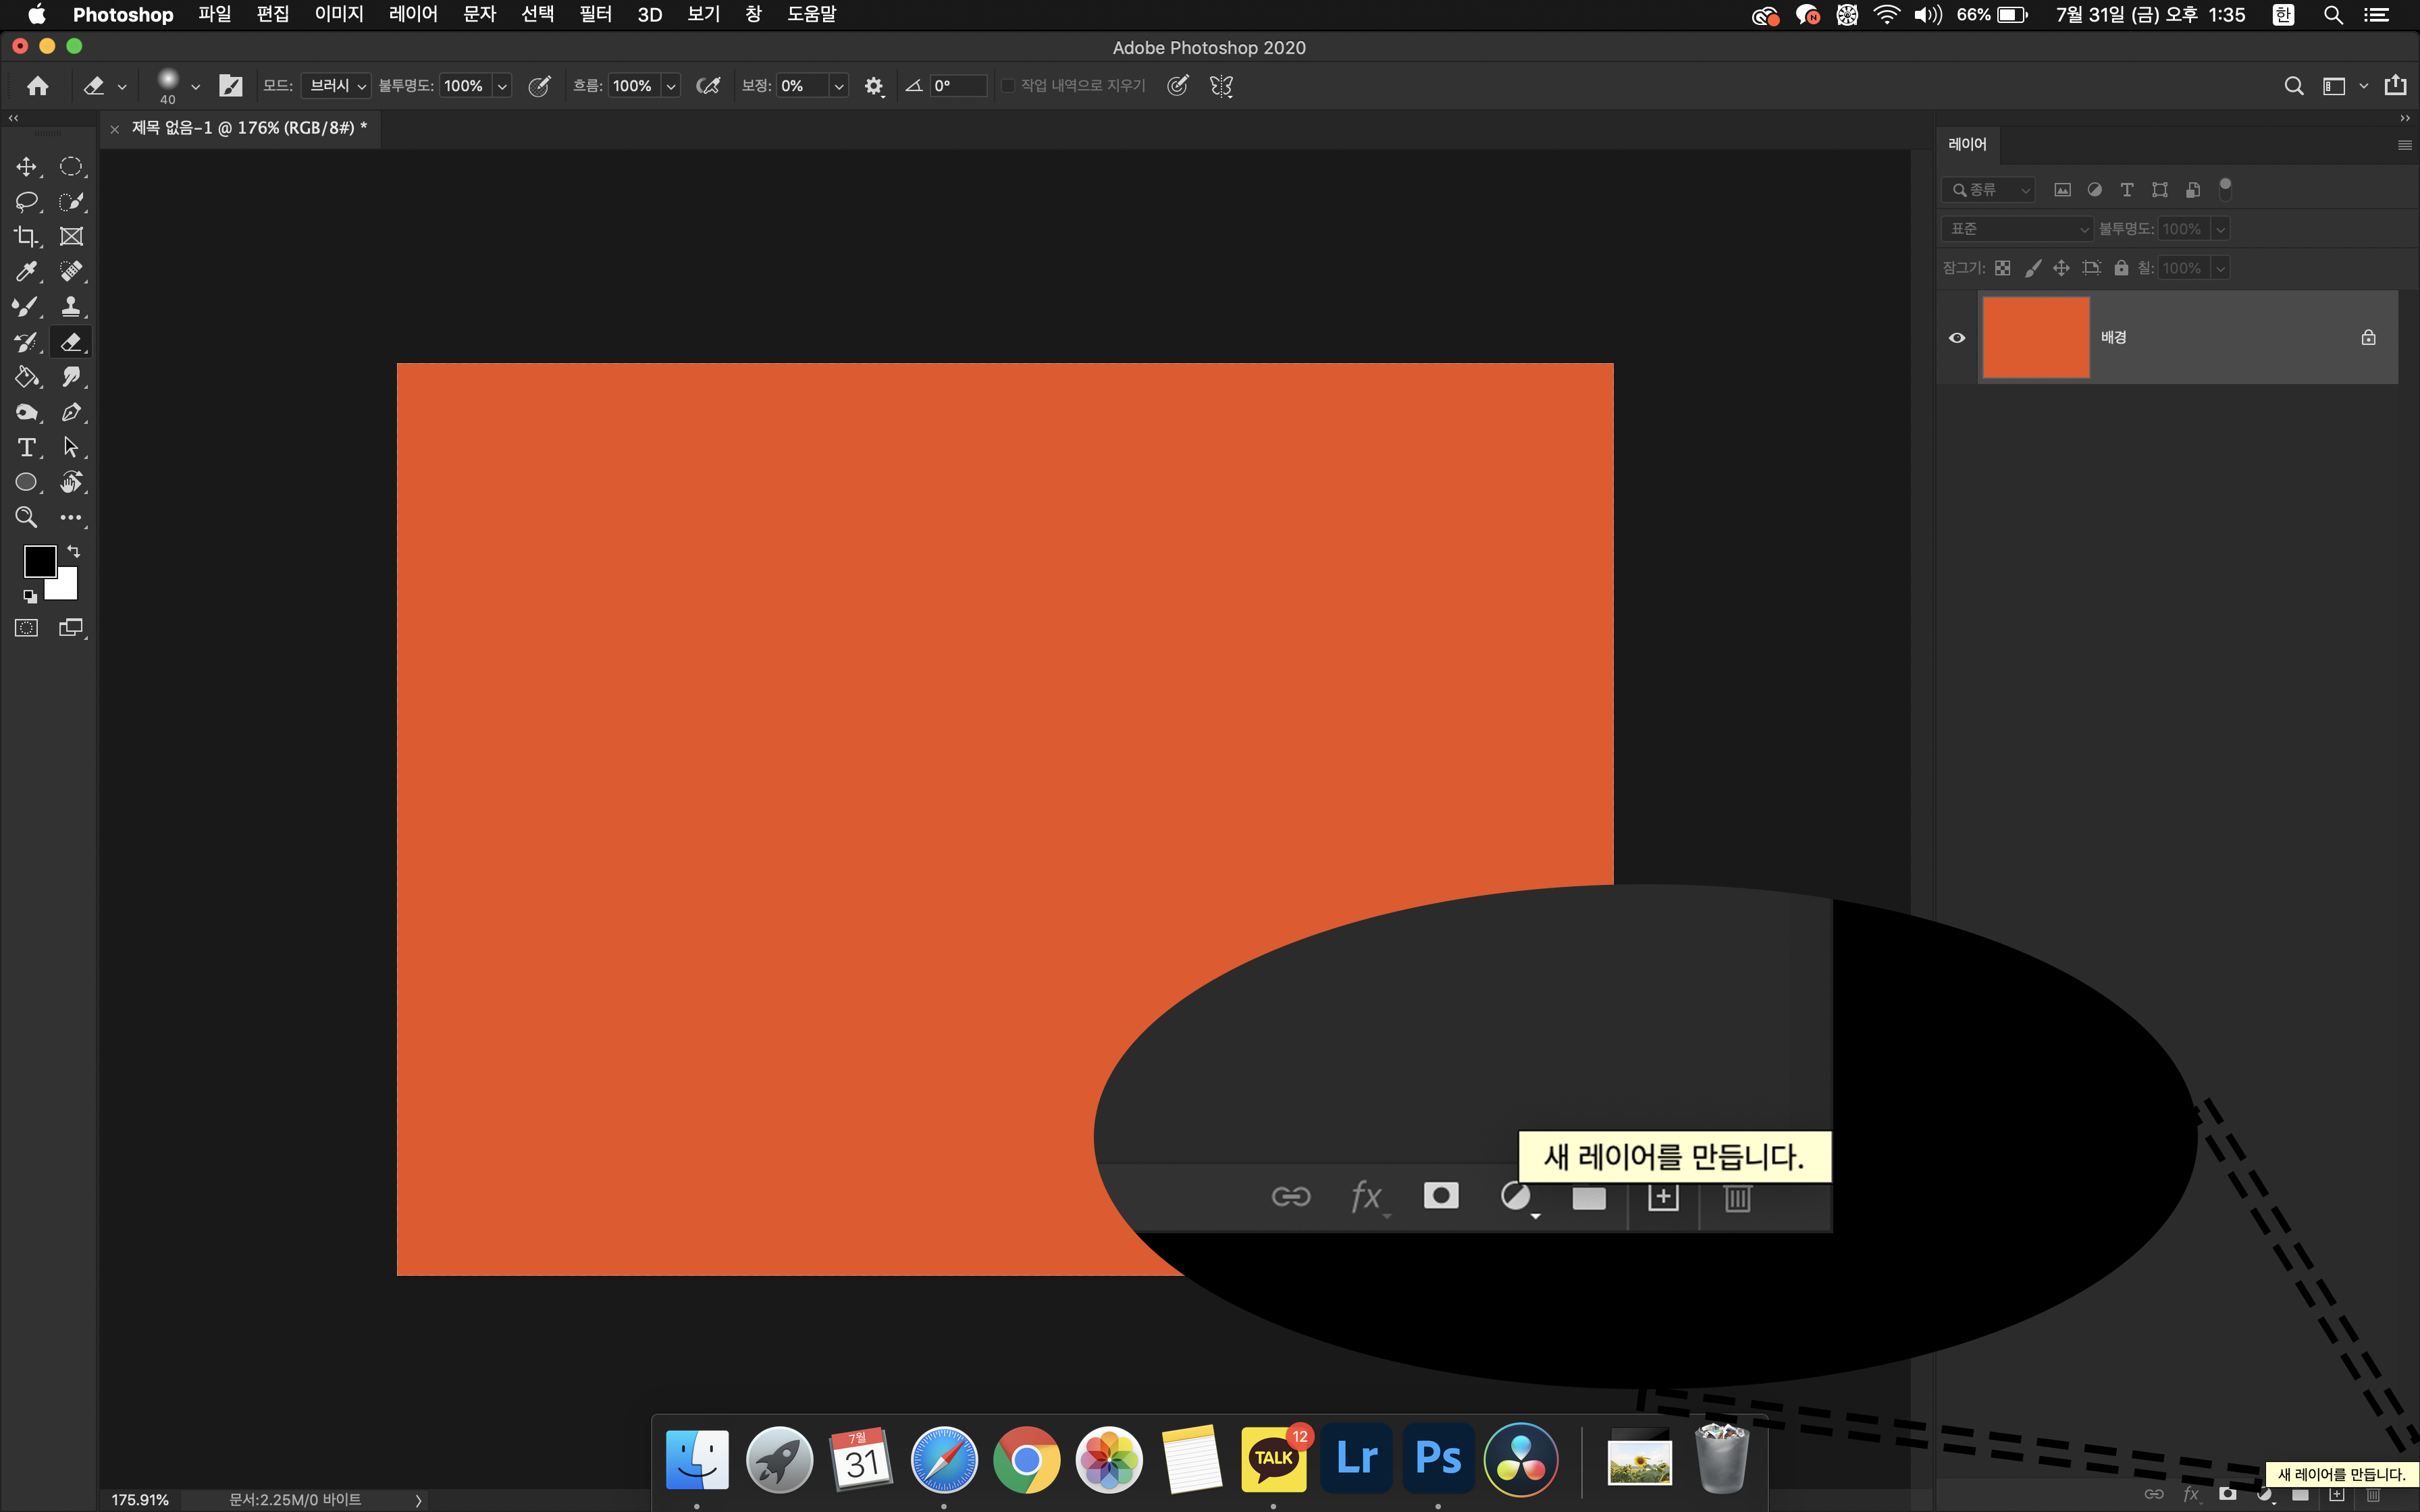Click the 레이어 panel tab
Screen dimensions: 2420x1512
click(x=1967, y=144)
